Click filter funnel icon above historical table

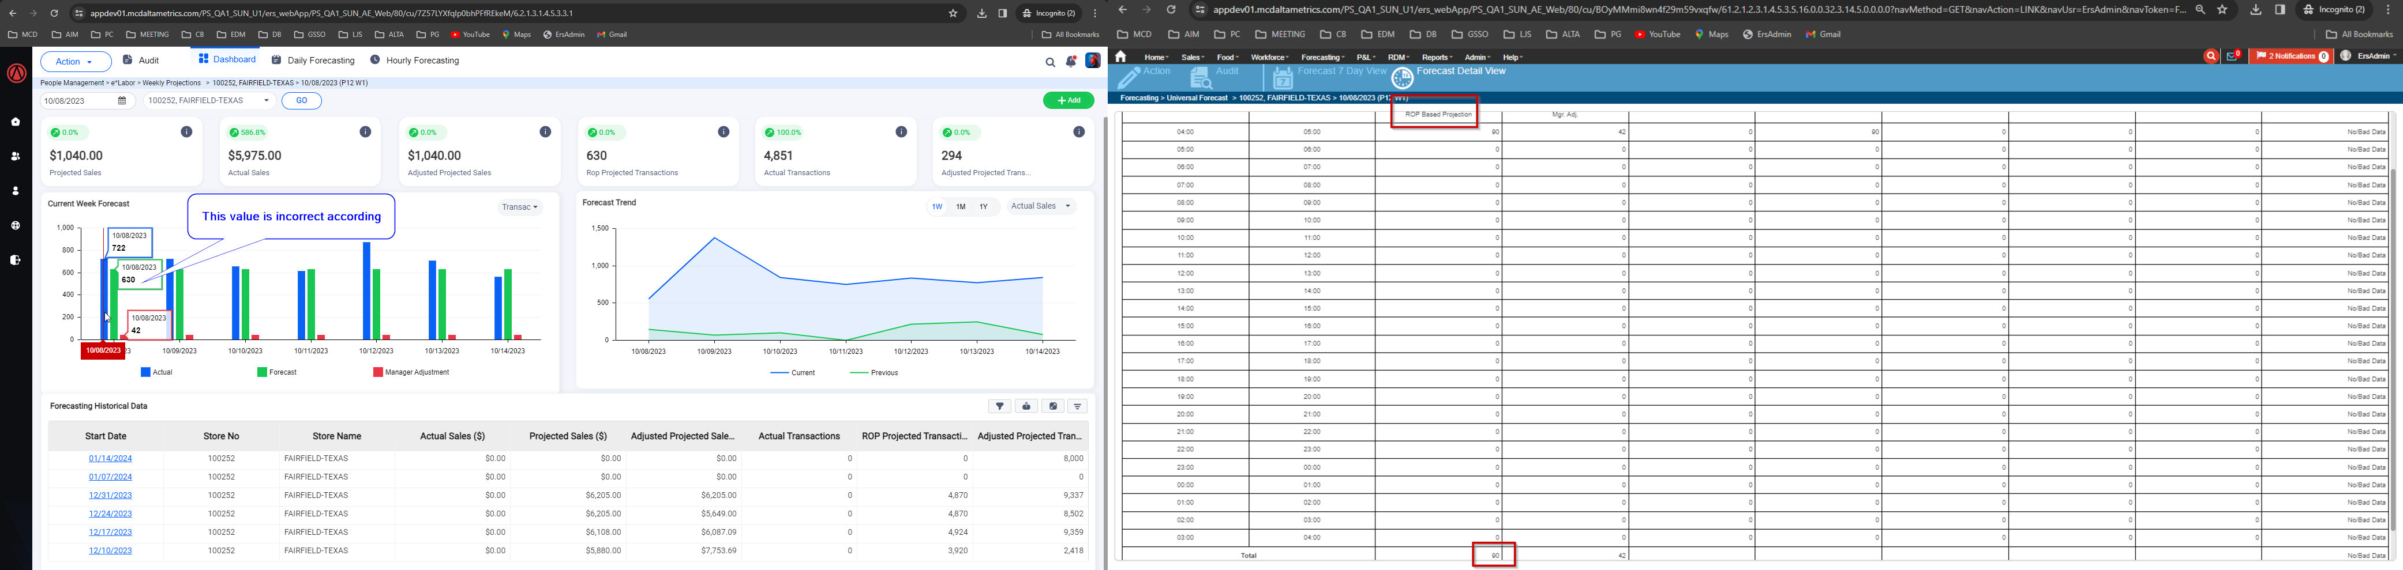pyautogui.click(x=999, y=406)
